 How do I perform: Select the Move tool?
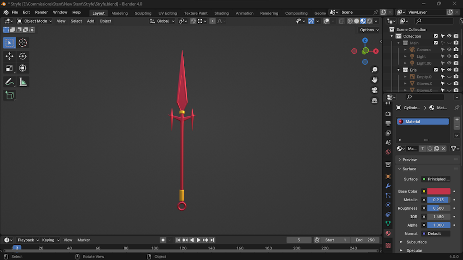click(x=10, y=56)
